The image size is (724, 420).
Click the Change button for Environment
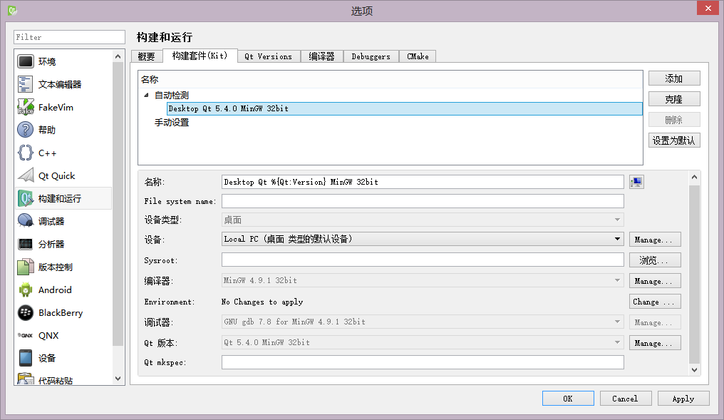point(655,302)
